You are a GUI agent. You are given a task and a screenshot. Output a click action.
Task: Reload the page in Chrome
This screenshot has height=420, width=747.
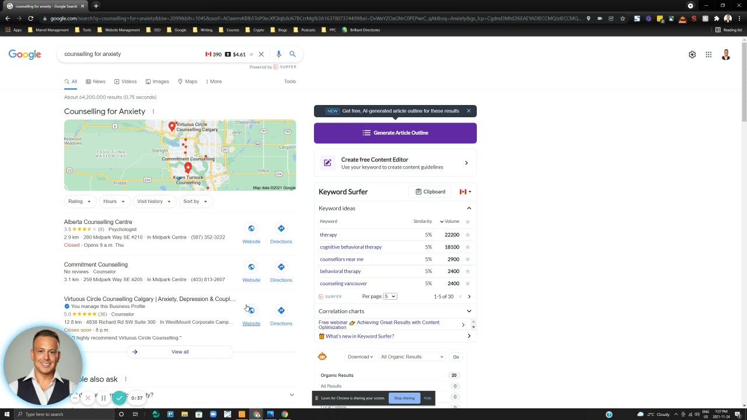30,19
